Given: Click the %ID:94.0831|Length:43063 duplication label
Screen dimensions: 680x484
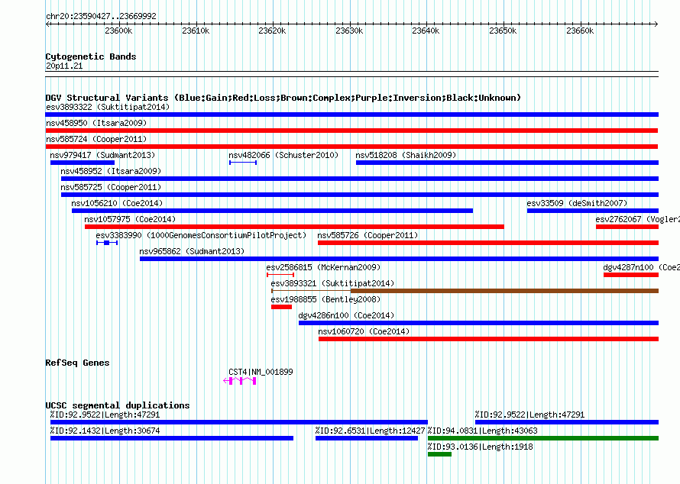Looking at the screenshot, I should [x=482, y=431].
